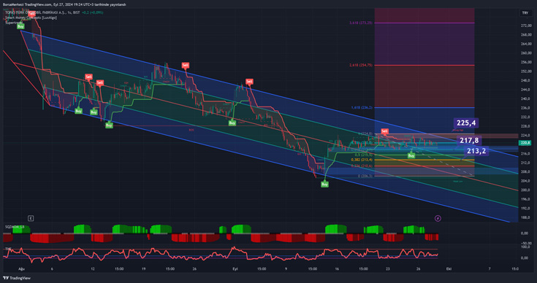The width and height of the screenshot is (537, 283).
Task: Click the Sell signal beside the 225,4 callout
Action: click(384, 131)
